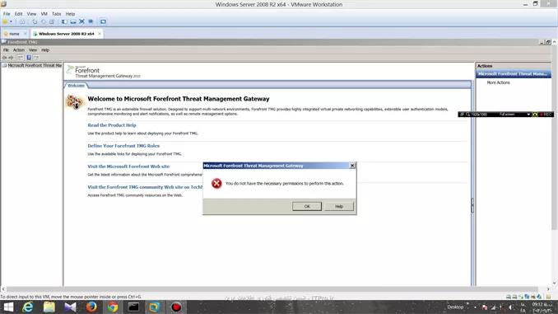
Task: Click the Forward arrow in TMG toolbar
Action: (11, 58)
